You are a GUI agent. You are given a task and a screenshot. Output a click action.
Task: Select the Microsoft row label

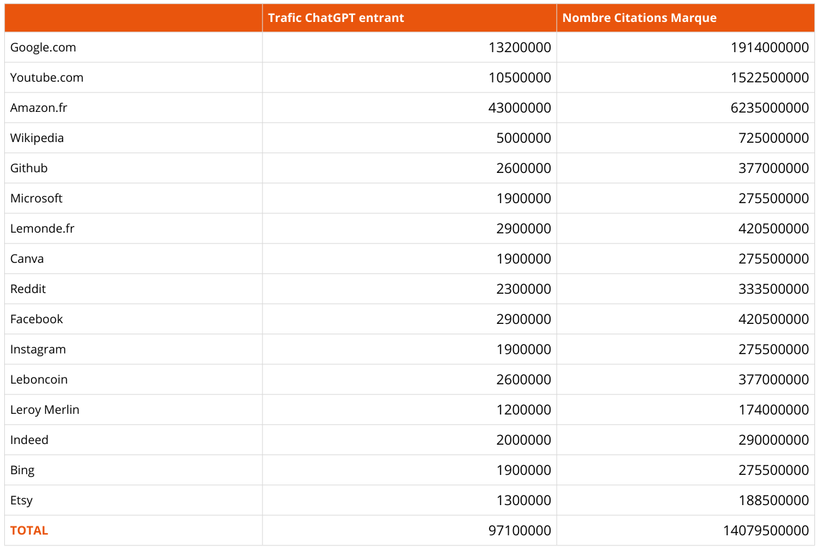[x=36, y=198]
